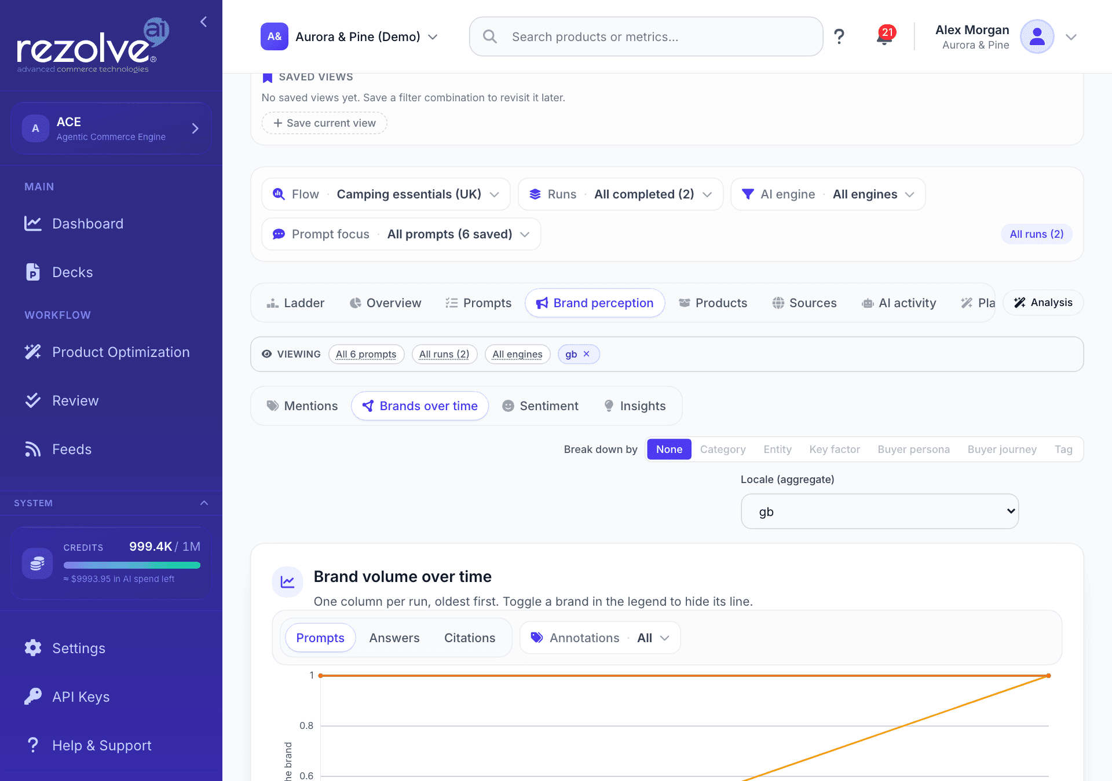
Task: Click the credits usage progress bar
Action: coord(132,565)
